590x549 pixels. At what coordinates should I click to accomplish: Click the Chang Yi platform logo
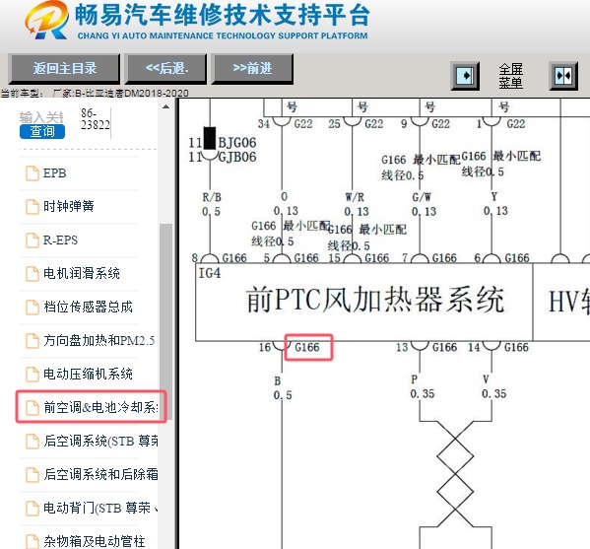(x=47, y=21)
